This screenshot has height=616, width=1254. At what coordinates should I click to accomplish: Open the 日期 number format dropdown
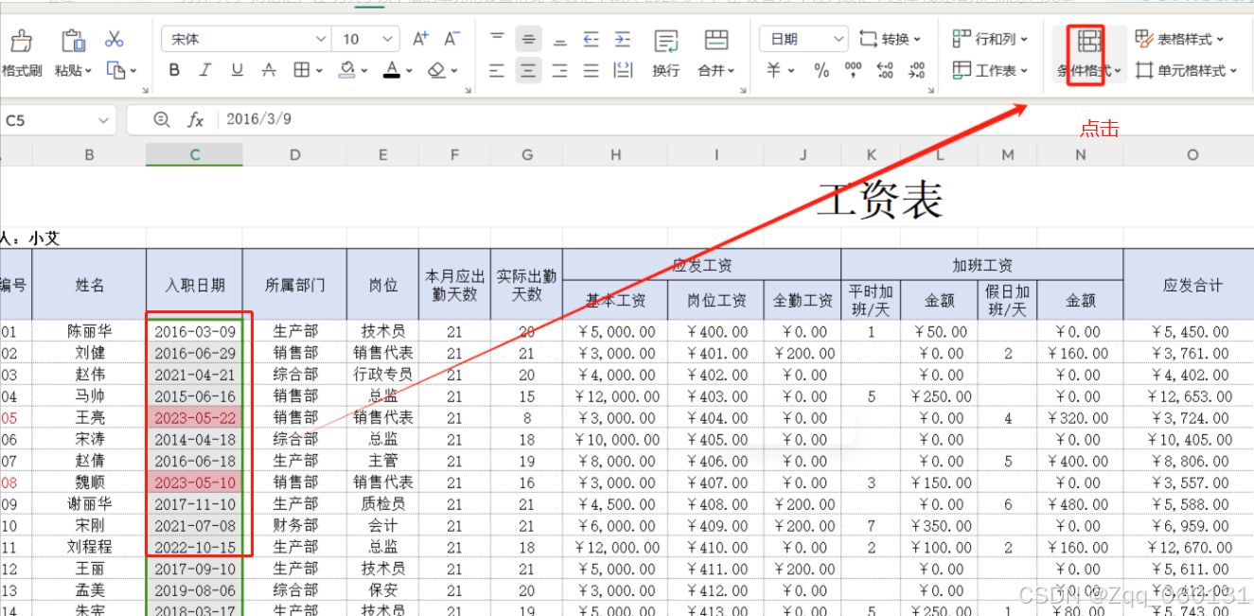click(838, 39)
